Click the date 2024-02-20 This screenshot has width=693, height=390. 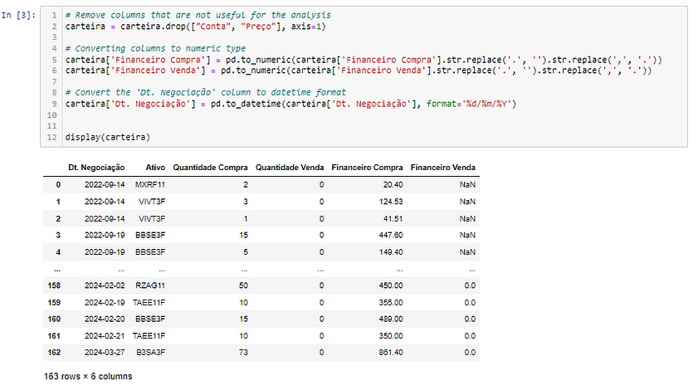tap(105, 319)
